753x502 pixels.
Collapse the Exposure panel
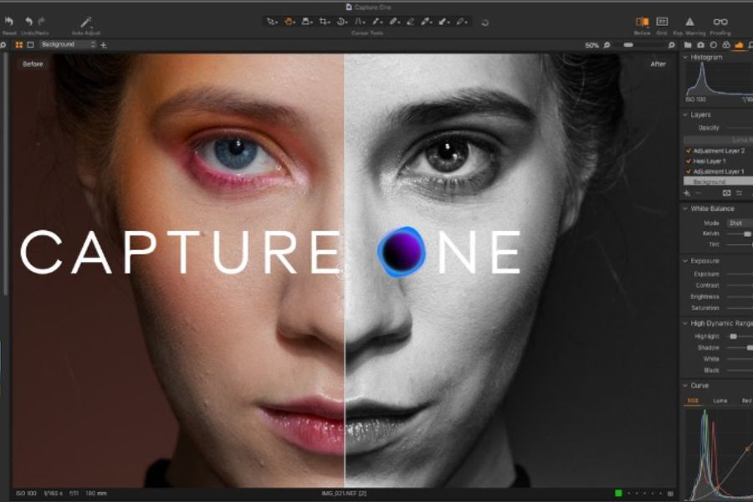(685, 261)
